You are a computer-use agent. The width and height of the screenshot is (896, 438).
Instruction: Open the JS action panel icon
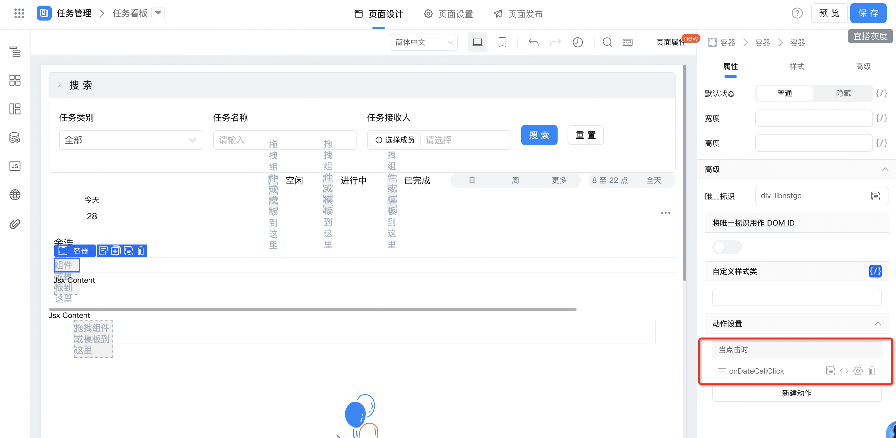click(15, 166)
